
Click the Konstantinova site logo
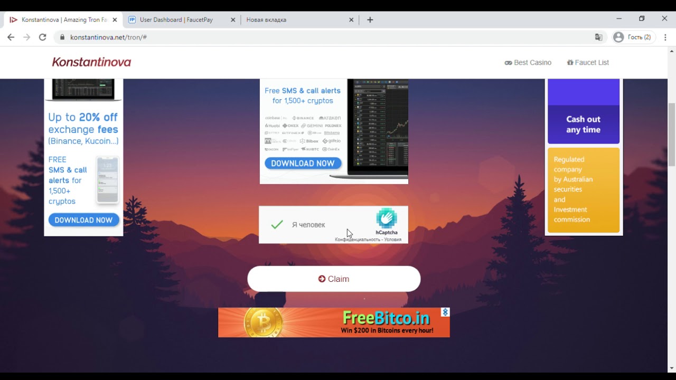pyautogui.click(x=91, y=62)
